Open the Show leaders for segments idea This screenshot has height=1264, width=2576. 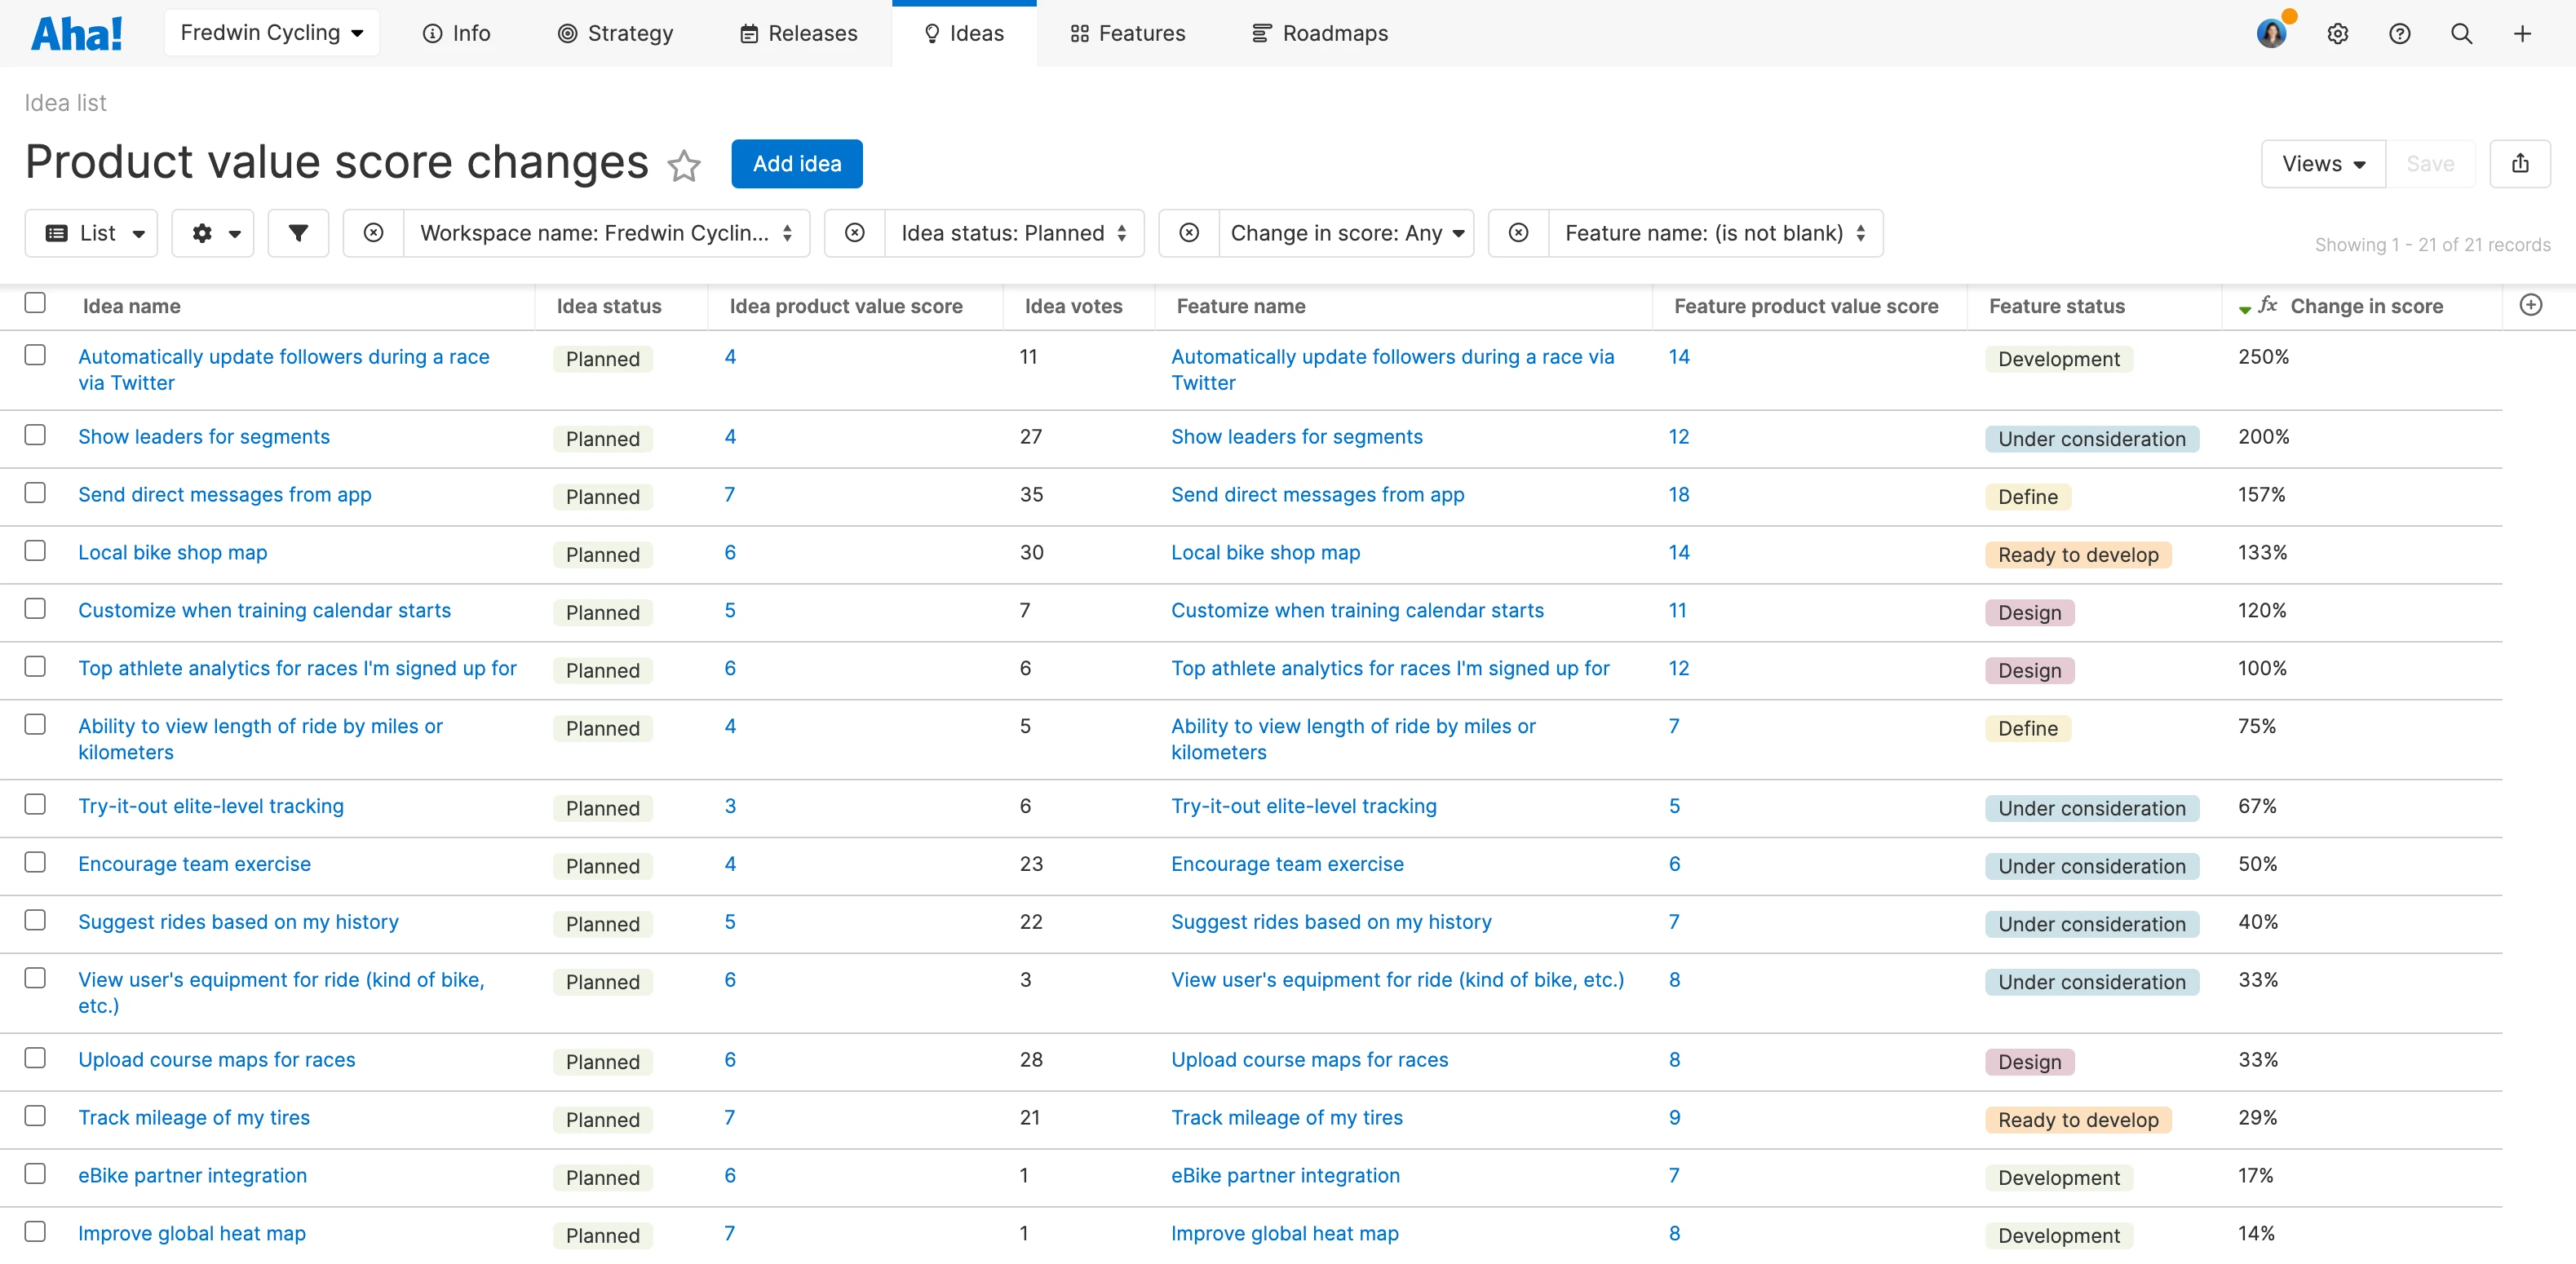(x=203, y=437)
